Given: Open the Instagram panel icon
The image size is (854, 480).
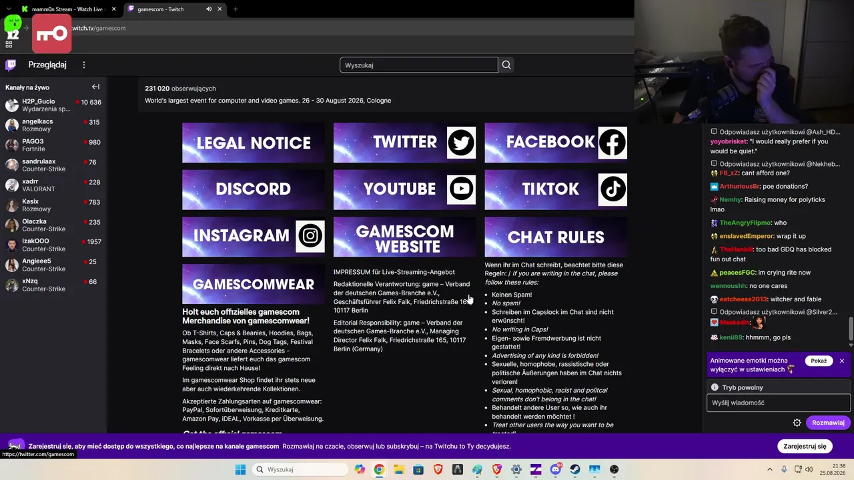Looking at the screenshot, I should click(310, 236).
